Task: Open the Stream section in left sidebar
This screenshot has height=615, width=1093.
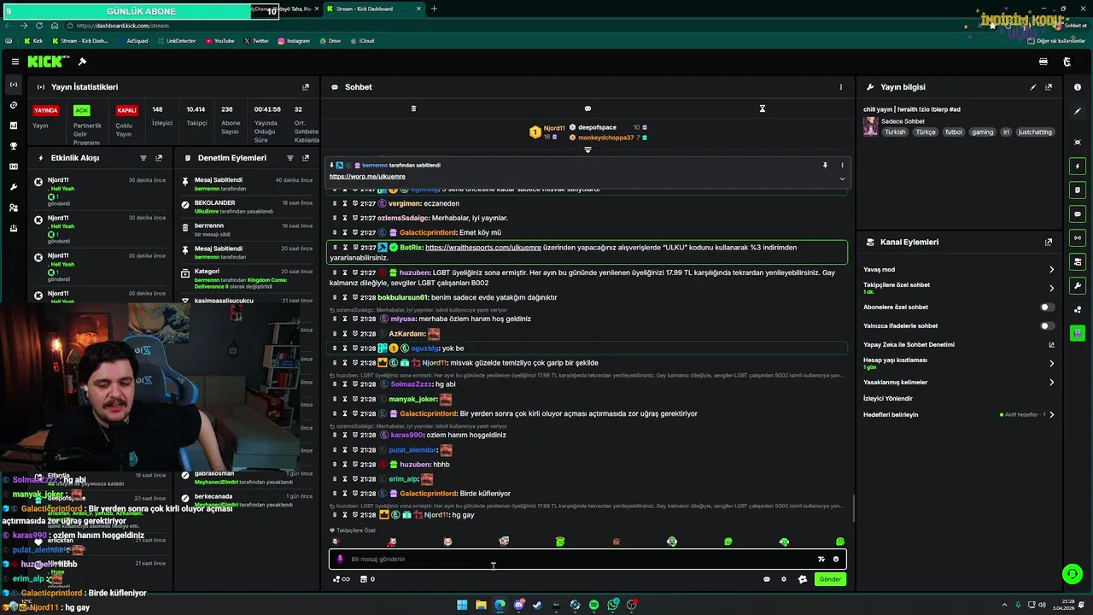Action: pos(13,85)
